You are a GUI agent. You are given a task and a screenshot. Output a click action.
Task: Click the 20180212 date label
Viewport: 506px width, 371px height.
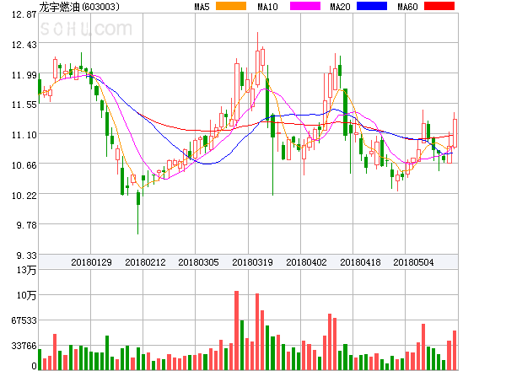(x=145, y=262)
